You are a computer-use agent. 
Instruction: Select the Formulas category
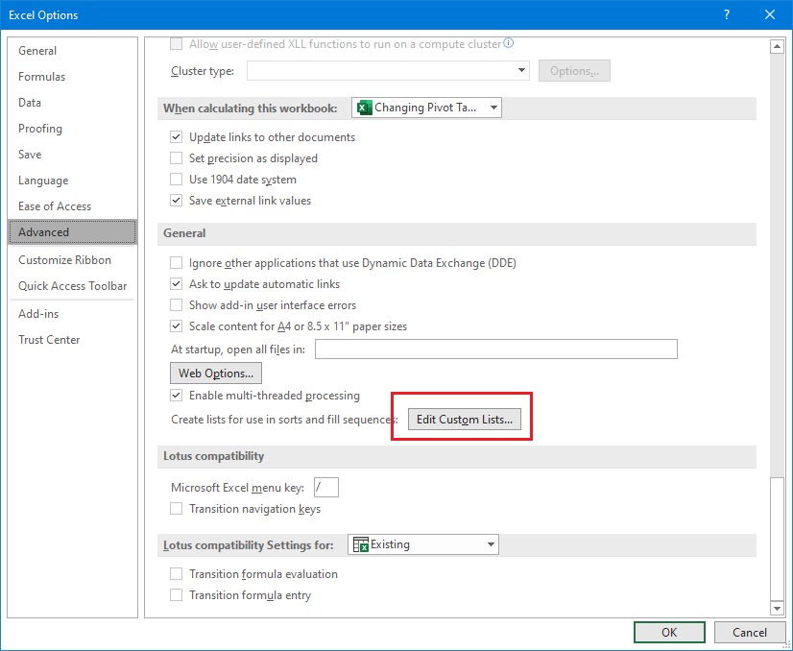click(73, 77)
